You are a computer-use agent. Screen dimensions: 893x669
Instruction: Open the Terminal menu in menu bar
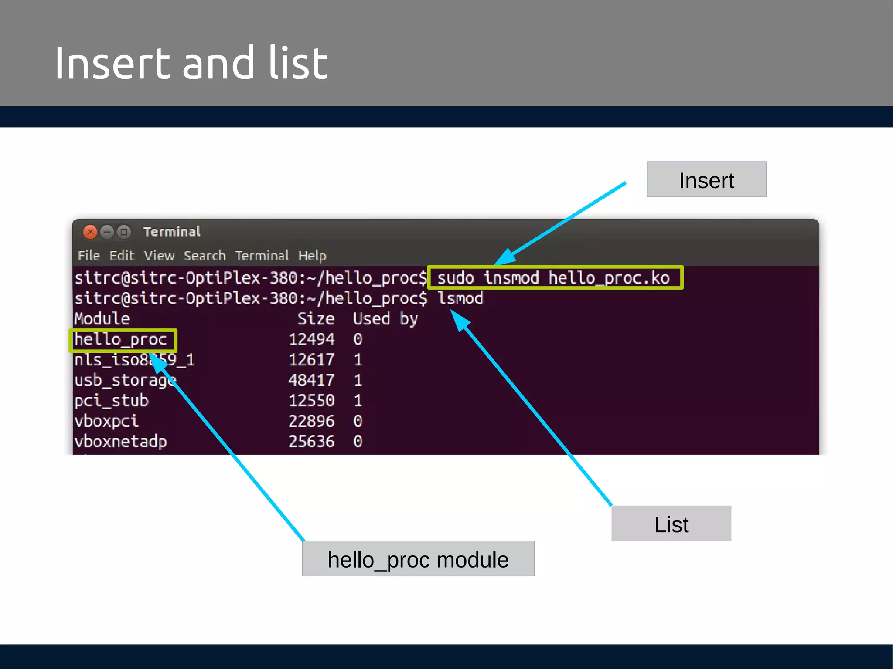pyautogui.click(x=262, y=256)
